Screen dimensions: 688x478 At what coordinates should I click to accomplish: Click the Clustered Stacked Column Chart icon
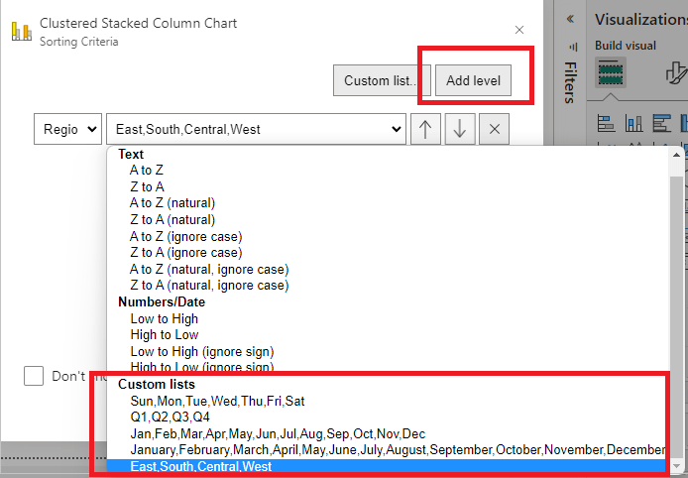pos(22,32)
